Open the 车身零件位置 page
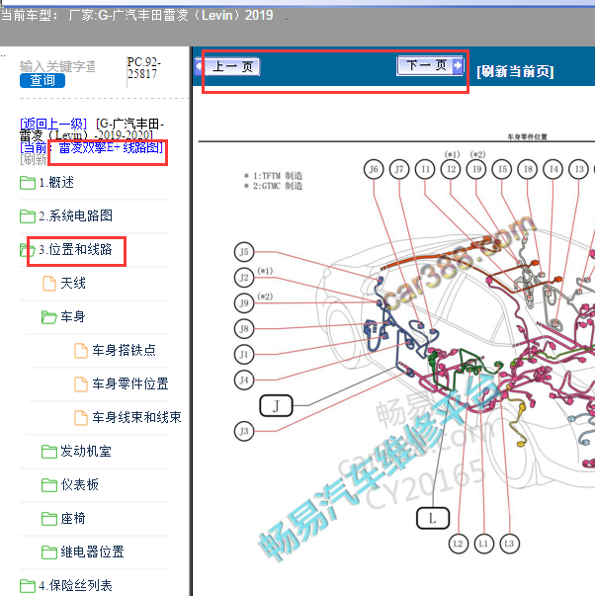The width and height of the screenshot is (595, 596). 130,383
